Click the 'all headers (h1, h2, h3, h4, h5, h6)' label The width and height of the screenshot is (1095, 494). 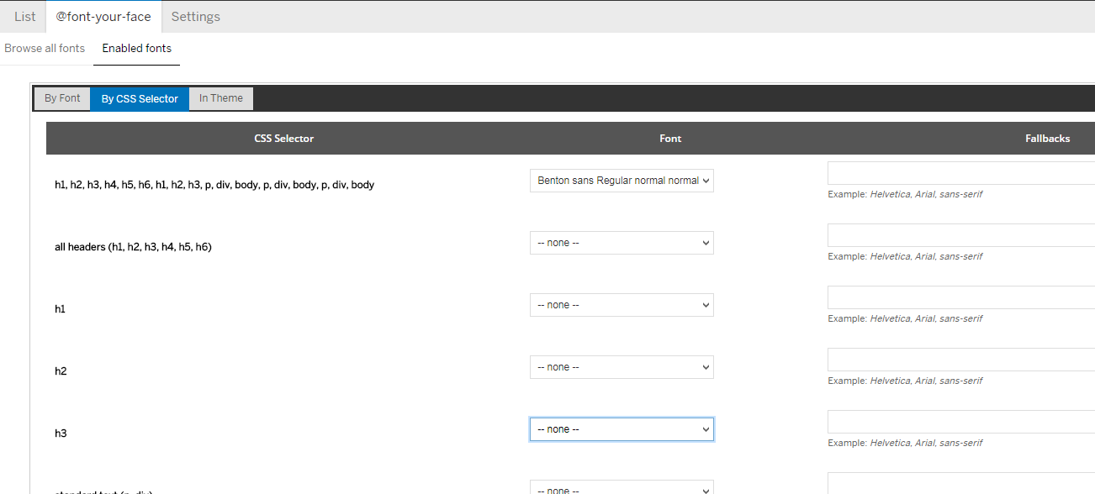(x=133, y=247)
